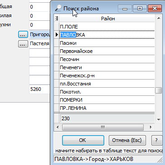Select the ПОМЕРКИ row
Screen dimensions: 165x165
click(107, 100)
